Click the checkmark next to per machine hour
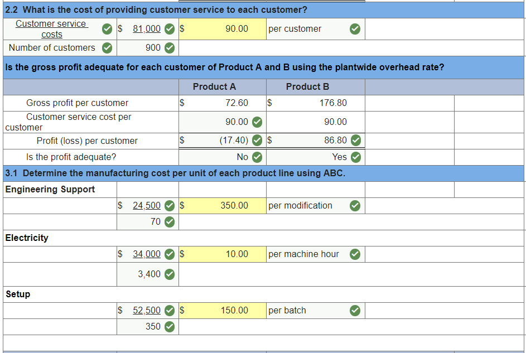Image resolution: width=526 pixels, height=353 pixels. (x=355, y=254)
